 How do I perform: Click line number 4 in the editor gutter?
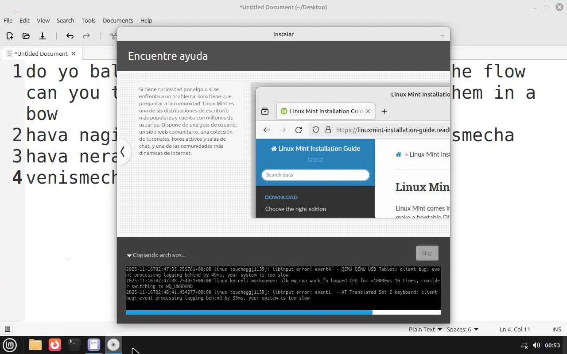17,178
